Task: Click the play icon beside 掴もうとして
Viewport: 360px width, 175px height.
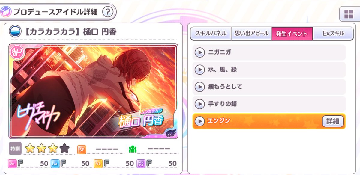Action: (199, 87)
